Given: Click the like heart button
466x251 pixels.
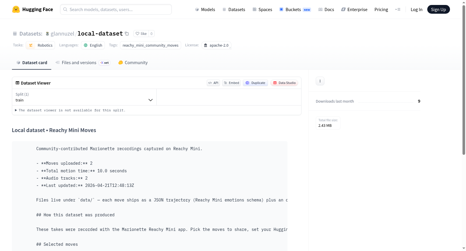Looking at the screenshot, I should coord(141,34).
